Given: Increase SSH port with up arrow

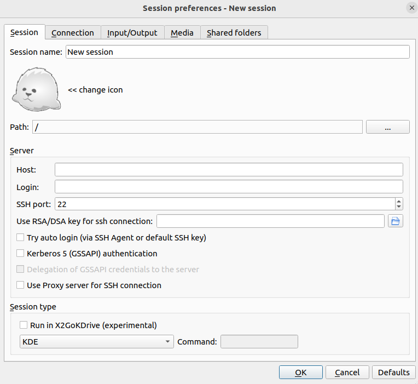Looking at the screenshot, I should 399,201.
